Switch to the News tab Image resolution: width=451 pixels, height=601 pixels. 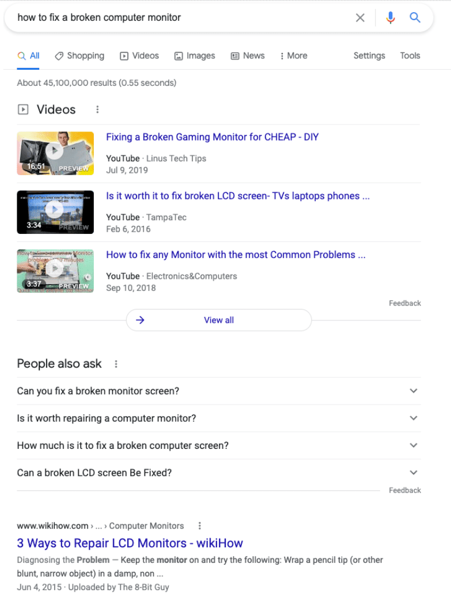click(x=248, y=56)
